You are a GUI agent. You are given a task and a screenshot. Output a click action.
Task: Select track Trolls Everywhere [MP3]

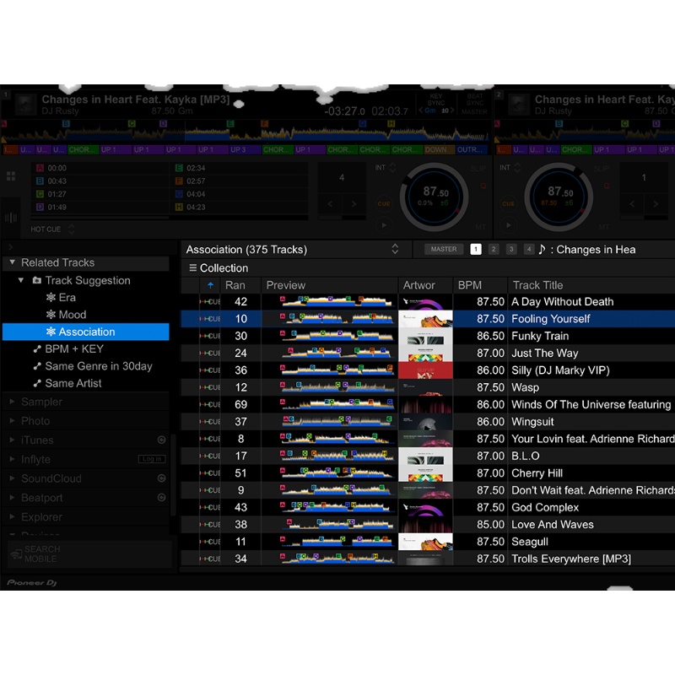coord(571,559)
